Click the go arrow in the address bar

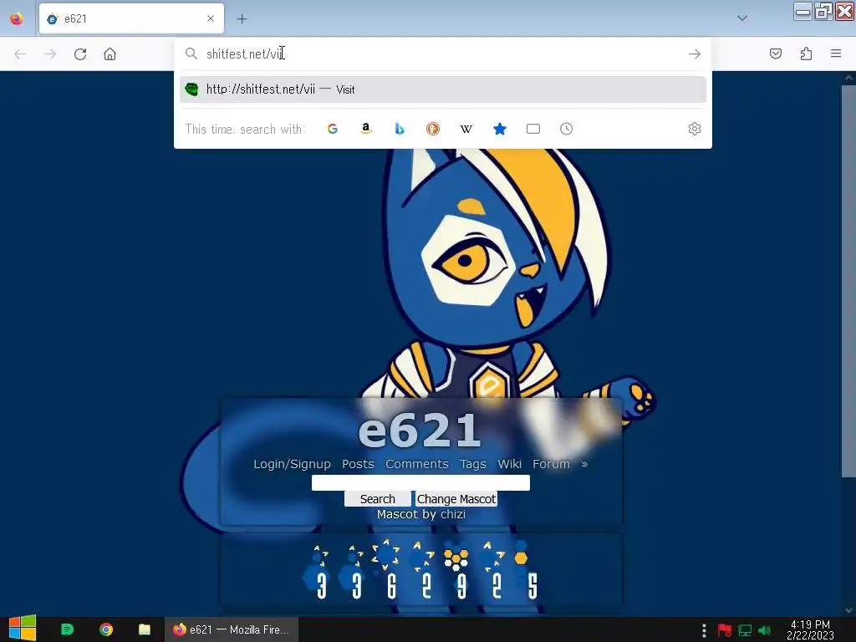click(x=695, y=54)
